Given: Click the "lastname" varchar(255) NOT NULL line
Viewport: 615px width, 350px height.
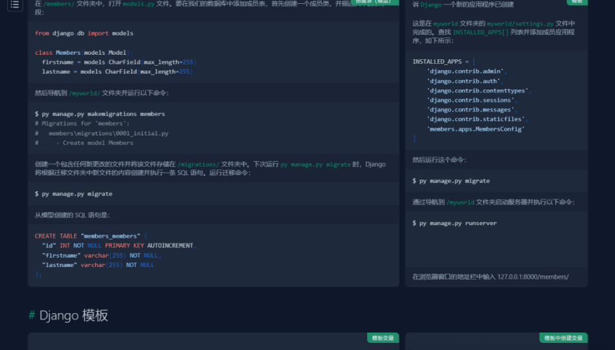Looking at the screenshot, I should point(98,265).
